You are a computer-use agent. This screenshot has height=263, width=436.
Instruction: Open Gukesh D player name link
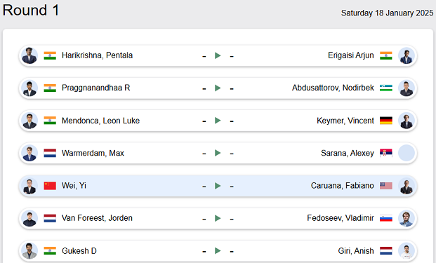79,251
